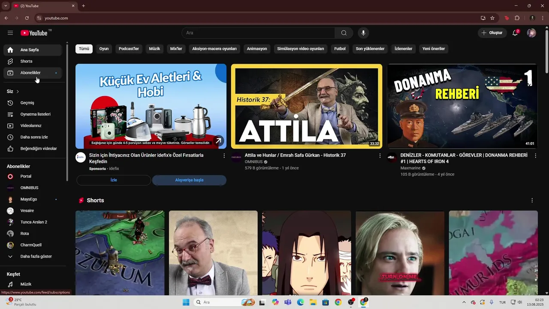The image size is (549, 309).
Task: Select the İzlenenler chip
Action: click(x=404, y=49)
